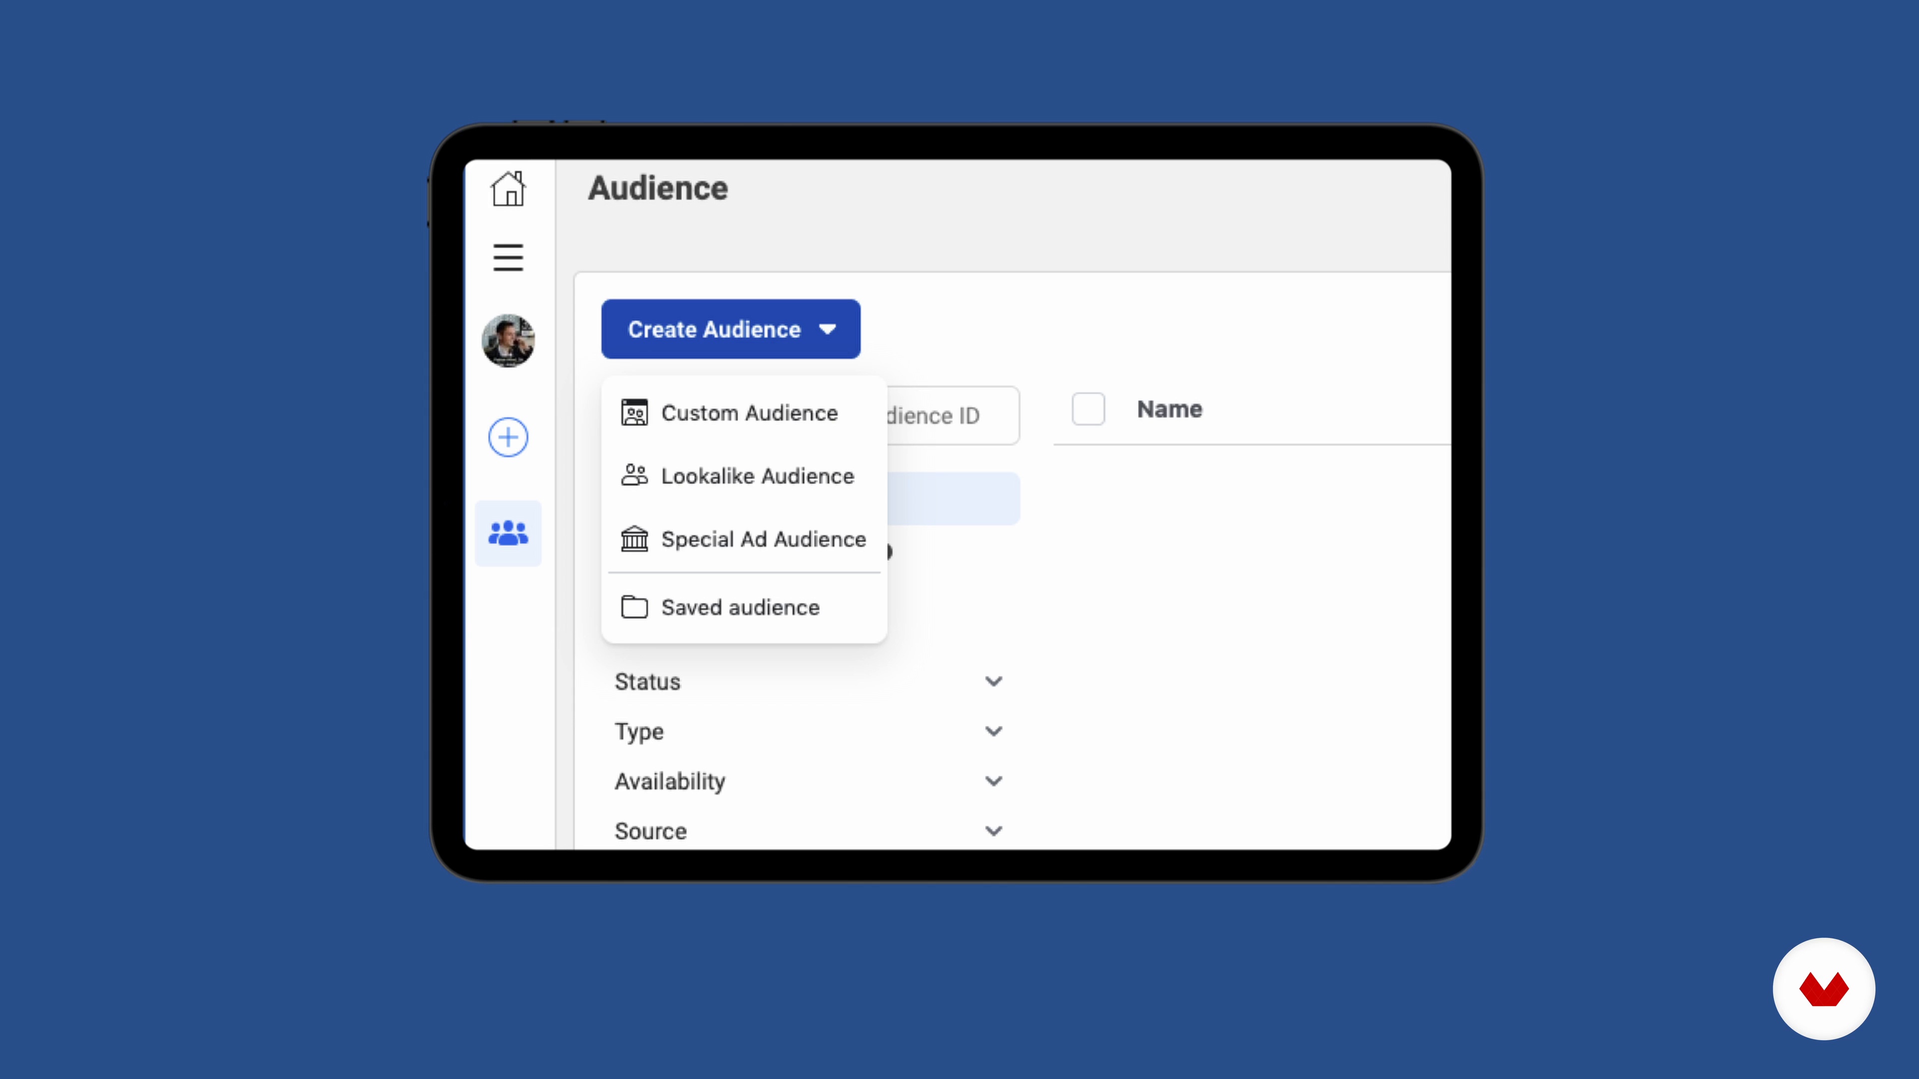The width and height of the screenshot is (1919, 1079).
Task: Click the circled plus create icon
Action: coord(508,437)
